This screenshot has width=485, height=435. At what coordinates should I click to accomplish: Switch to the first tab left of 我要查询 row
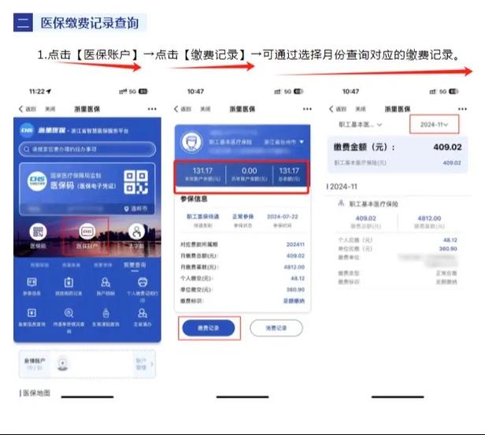tap(39, 266)
